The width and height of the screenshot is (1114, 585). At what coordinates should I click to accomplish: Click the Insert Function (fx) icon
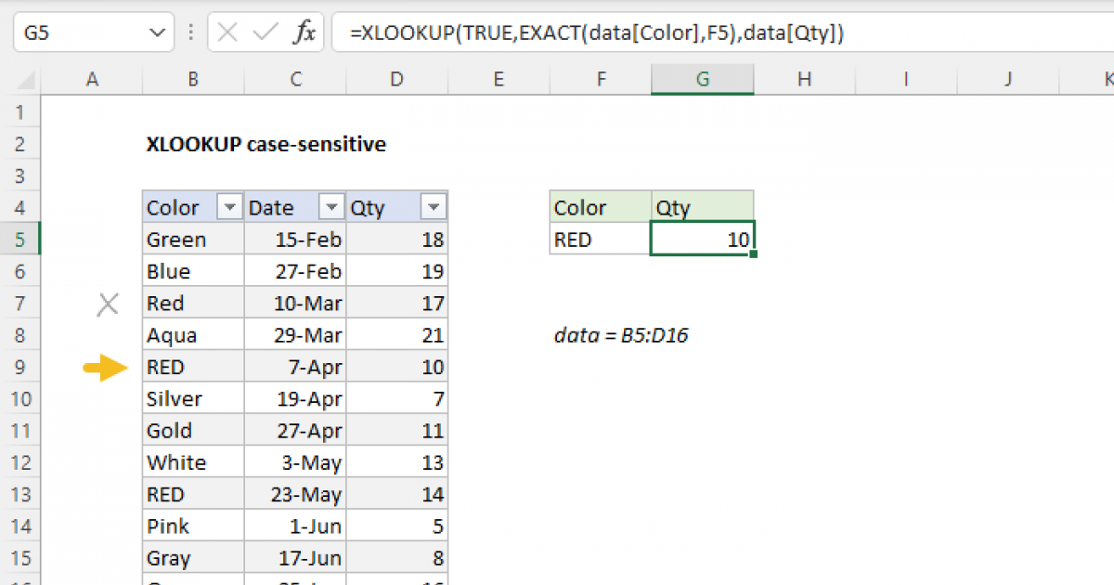point(306,32)
